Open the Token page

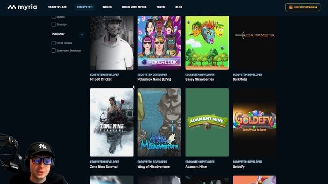coord(160,7)
